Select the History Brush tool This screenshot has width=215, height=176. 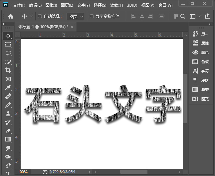8,122
